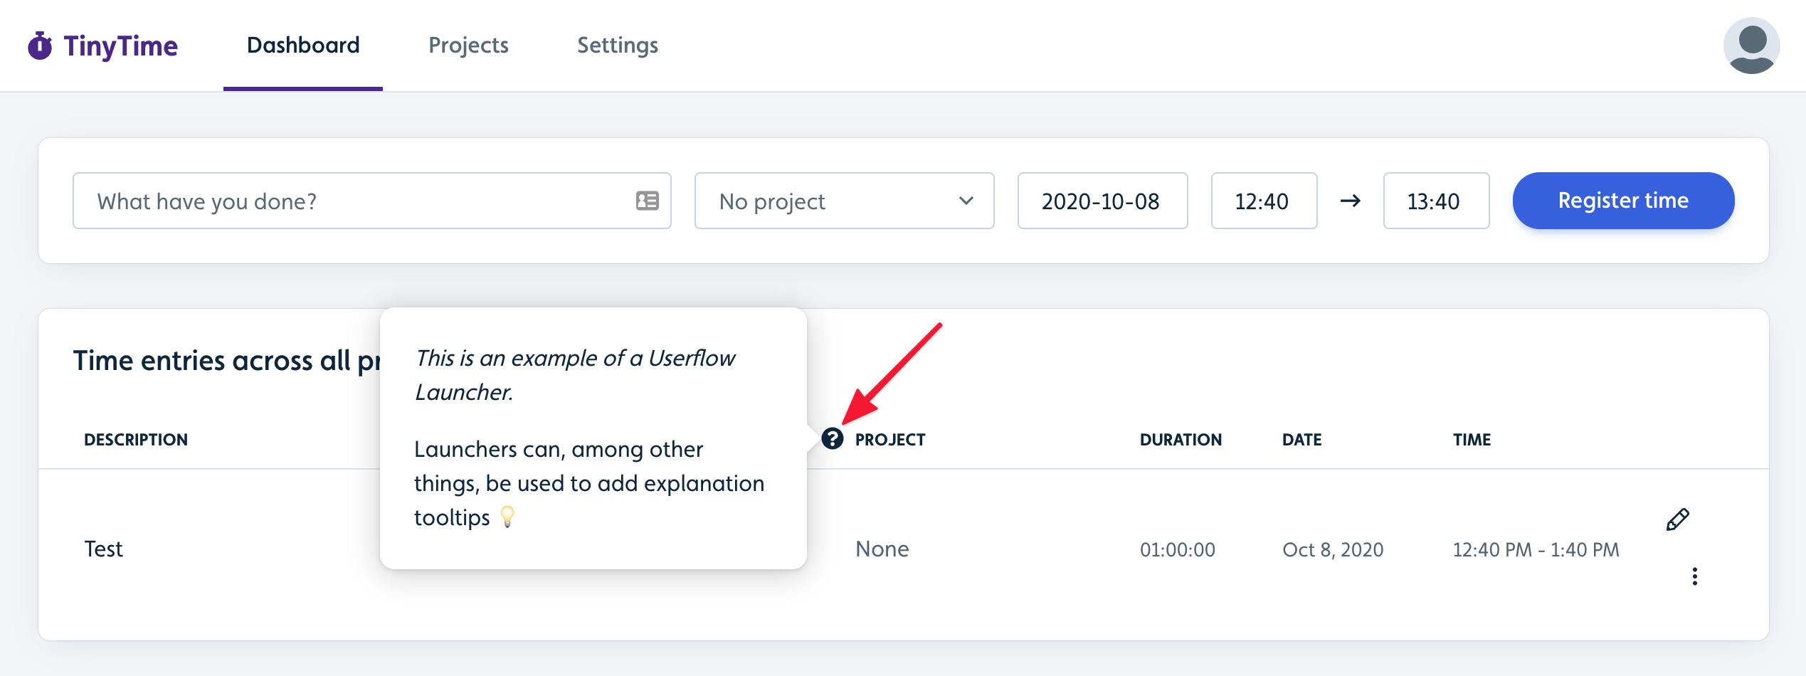This screenshot has height=676, width=1806.
Task: Click the card icon in description field
Action: [648, 201]
